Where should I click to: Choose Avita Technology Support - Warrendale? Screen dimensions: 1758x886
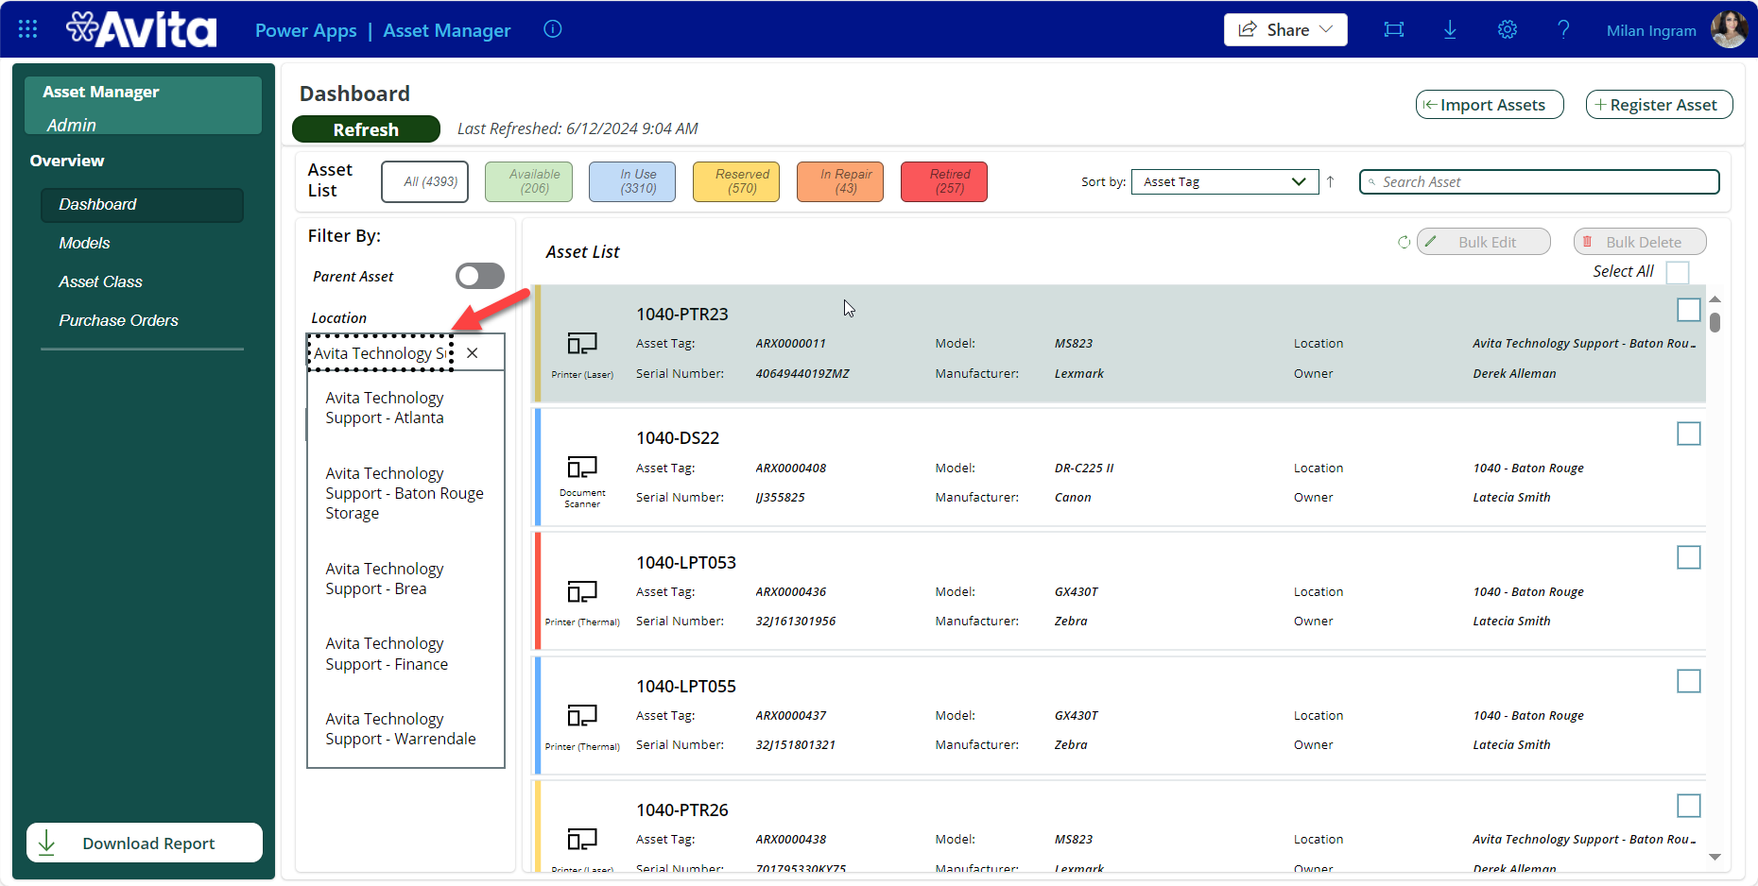[x=405, y=729]
